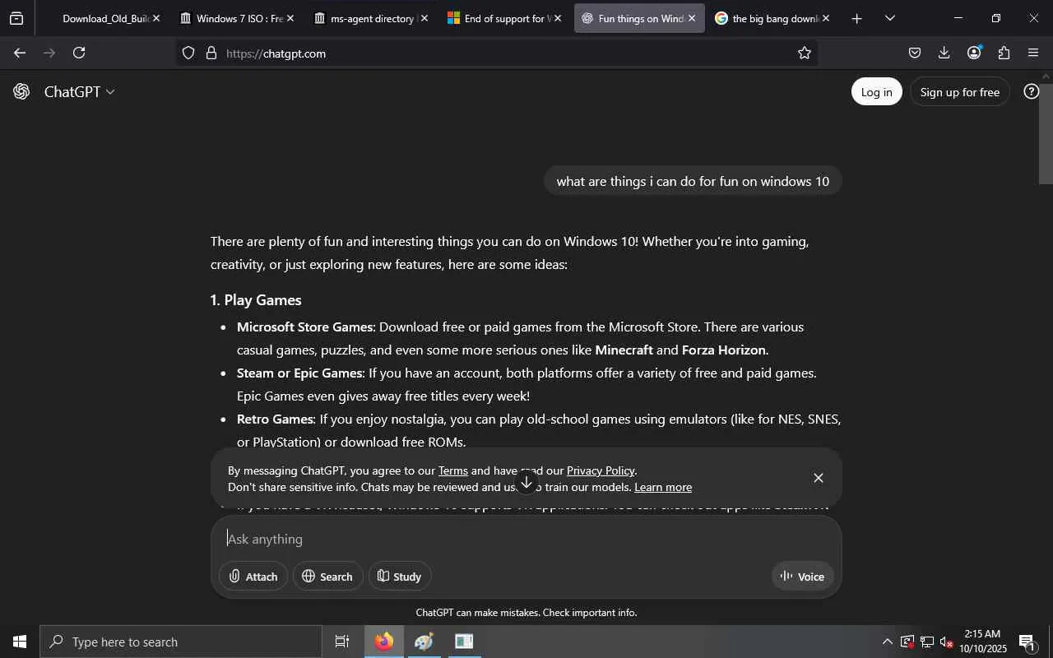Attach a file to the message
The width and height of the screenshot is (1053, 658).
tap(253, 576)
